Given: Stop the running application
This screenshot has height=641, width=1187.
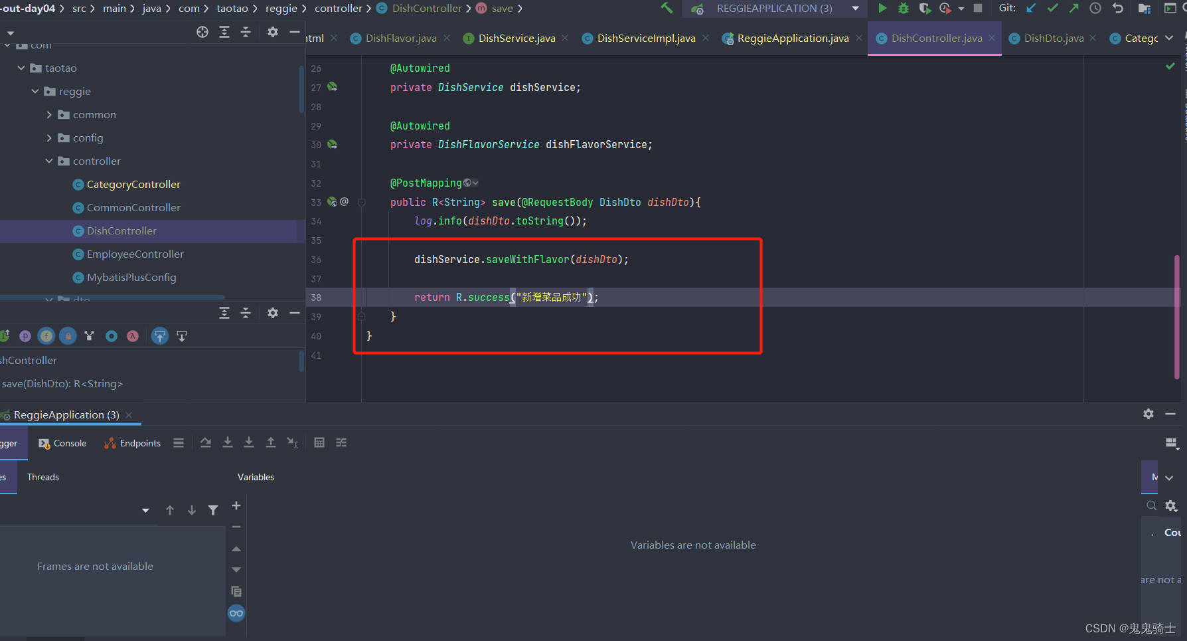Looking at the screenshot, I should point(978,8).
